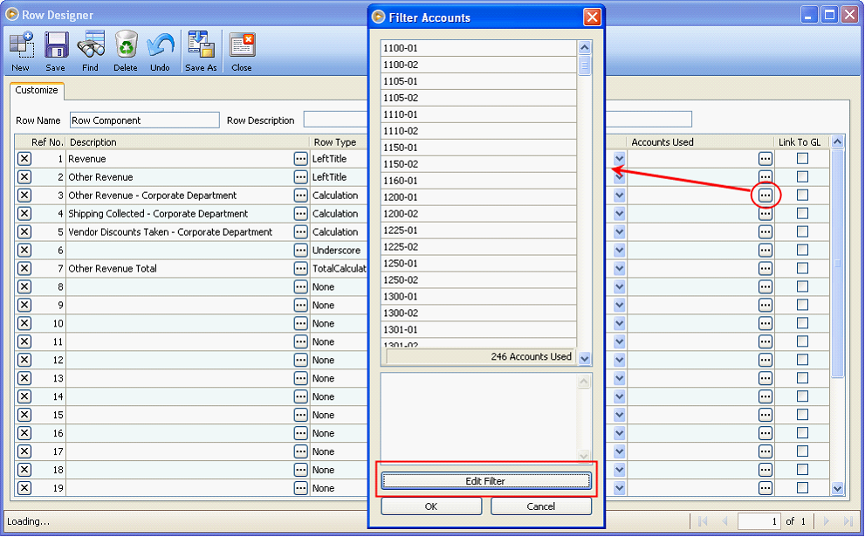Click the X icon on row 19
Viewport: 865px width, 537px height.
coord(24,488)
